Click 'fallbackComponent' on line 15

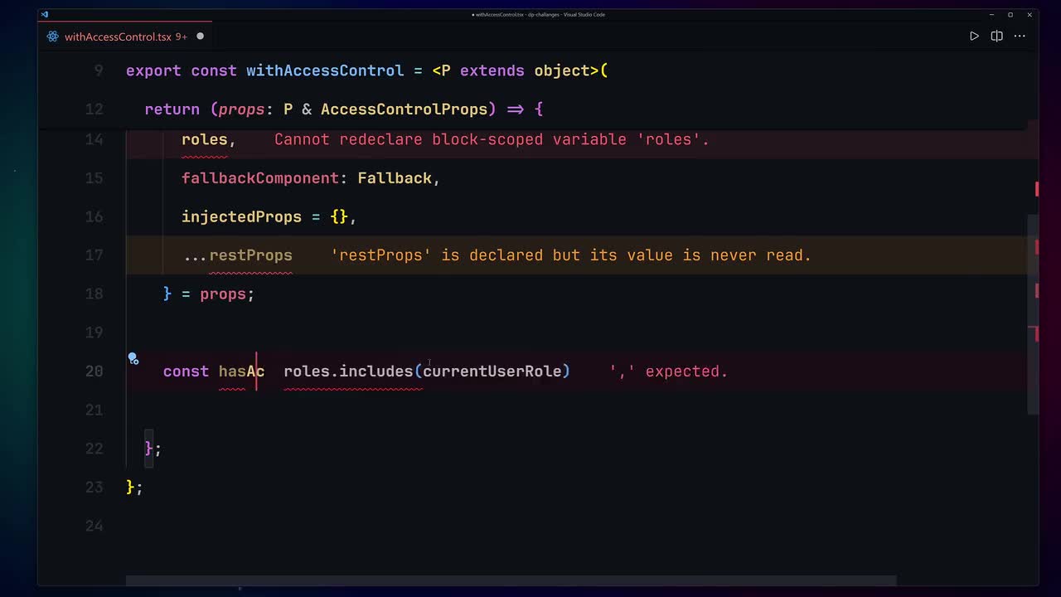260,178
